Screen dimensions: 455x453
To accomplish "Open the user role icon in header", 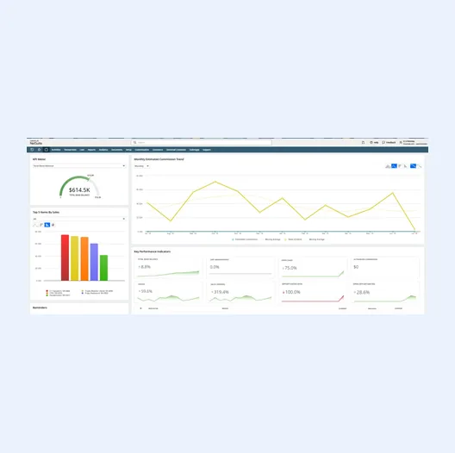I will [401, 142].
